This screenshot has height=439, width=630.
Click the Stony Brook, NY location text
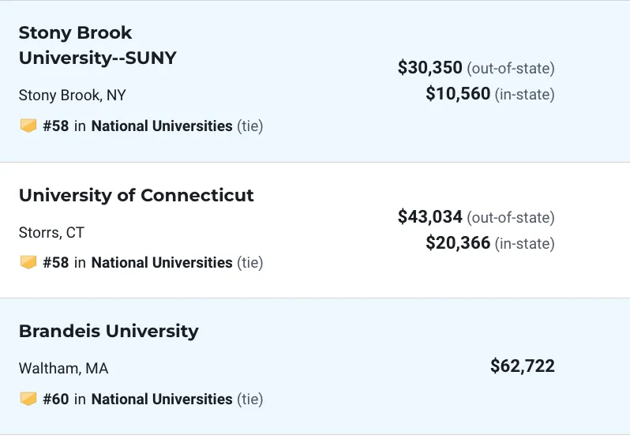(73, 96)
